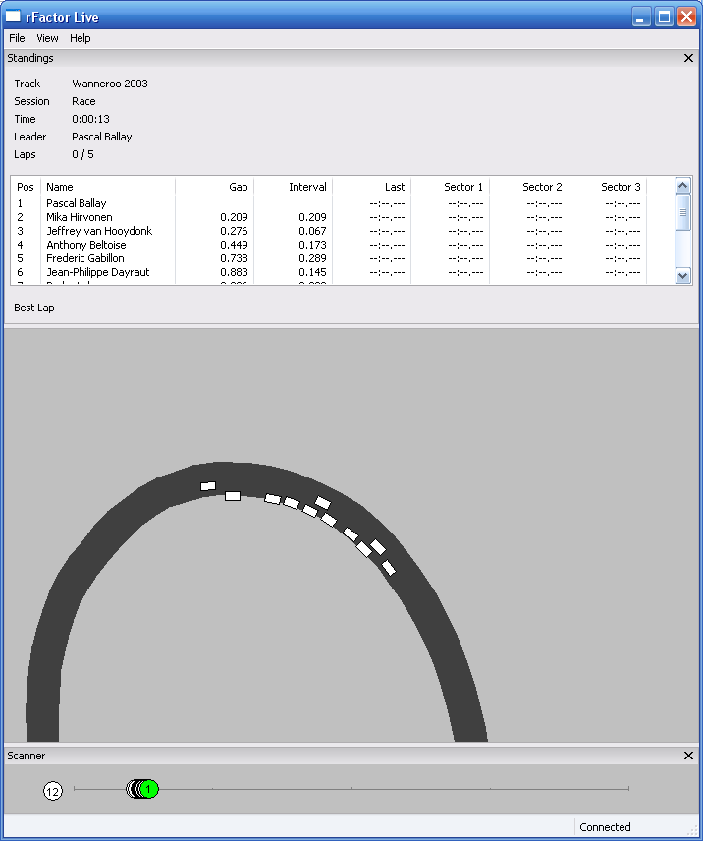
Task: Sort standings by Name column header
Action: click(108, 187)
